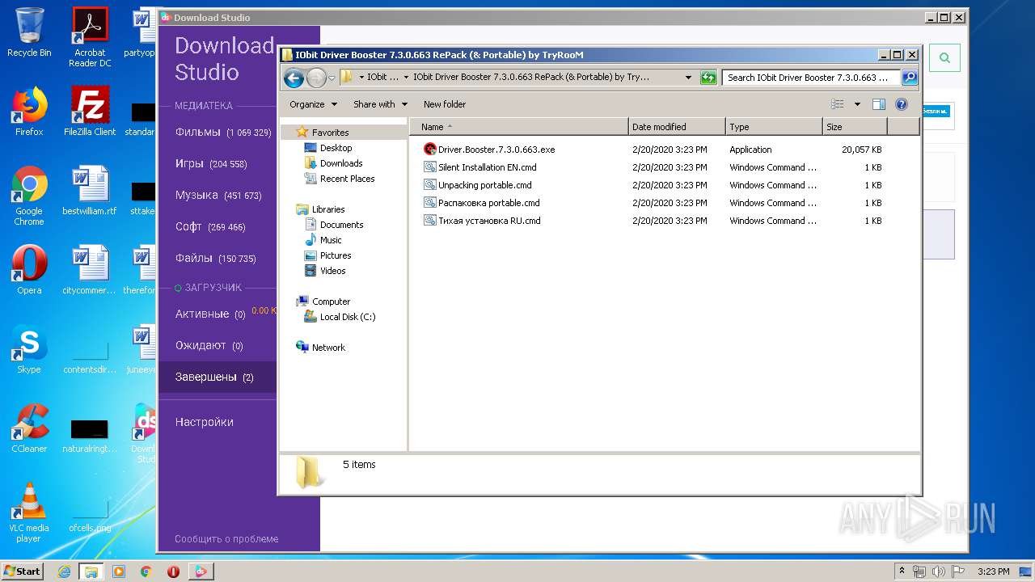This screenshot has width=1035, height=582.
Task: Click the change view icon
Action: click(838, 104)
